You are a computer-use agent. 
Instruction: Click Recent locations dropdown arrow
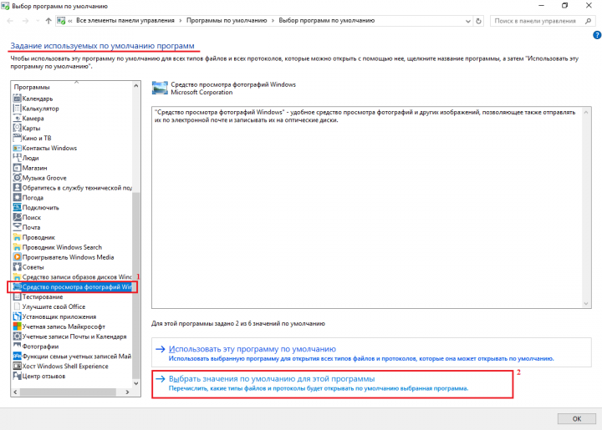(x=38, y=21)
